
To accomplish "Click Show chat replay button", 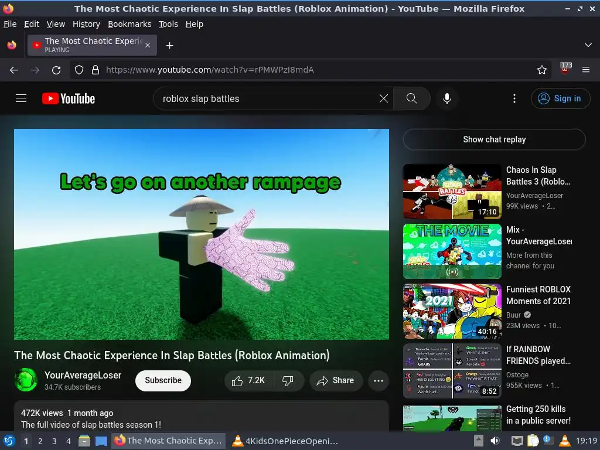I will (x=495, y=139).
